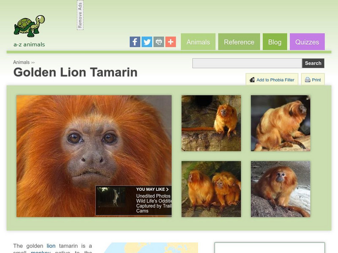Click the Add to Phobia Filter link
Screen dimensions: 338x253
275,80
